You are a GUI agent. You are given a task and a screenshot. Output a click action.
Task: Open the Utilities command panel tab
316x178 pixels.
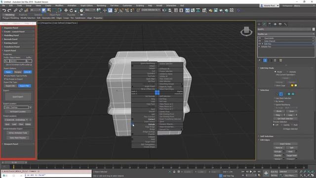(x=285, y=24)
